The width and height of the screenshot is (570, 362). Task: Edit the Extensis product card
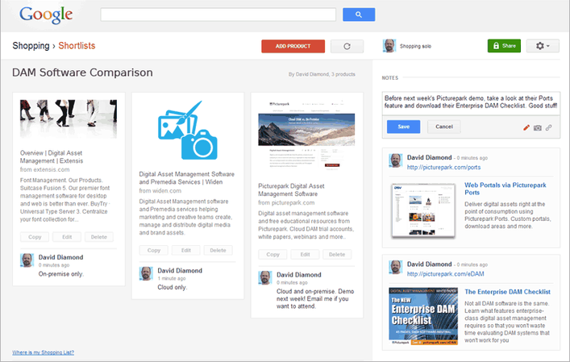(67, 237)
